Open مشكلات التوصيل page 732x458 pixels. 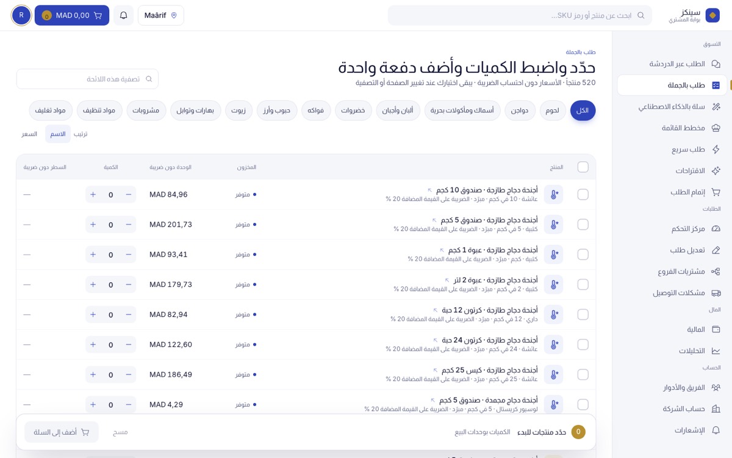[673, 293]
